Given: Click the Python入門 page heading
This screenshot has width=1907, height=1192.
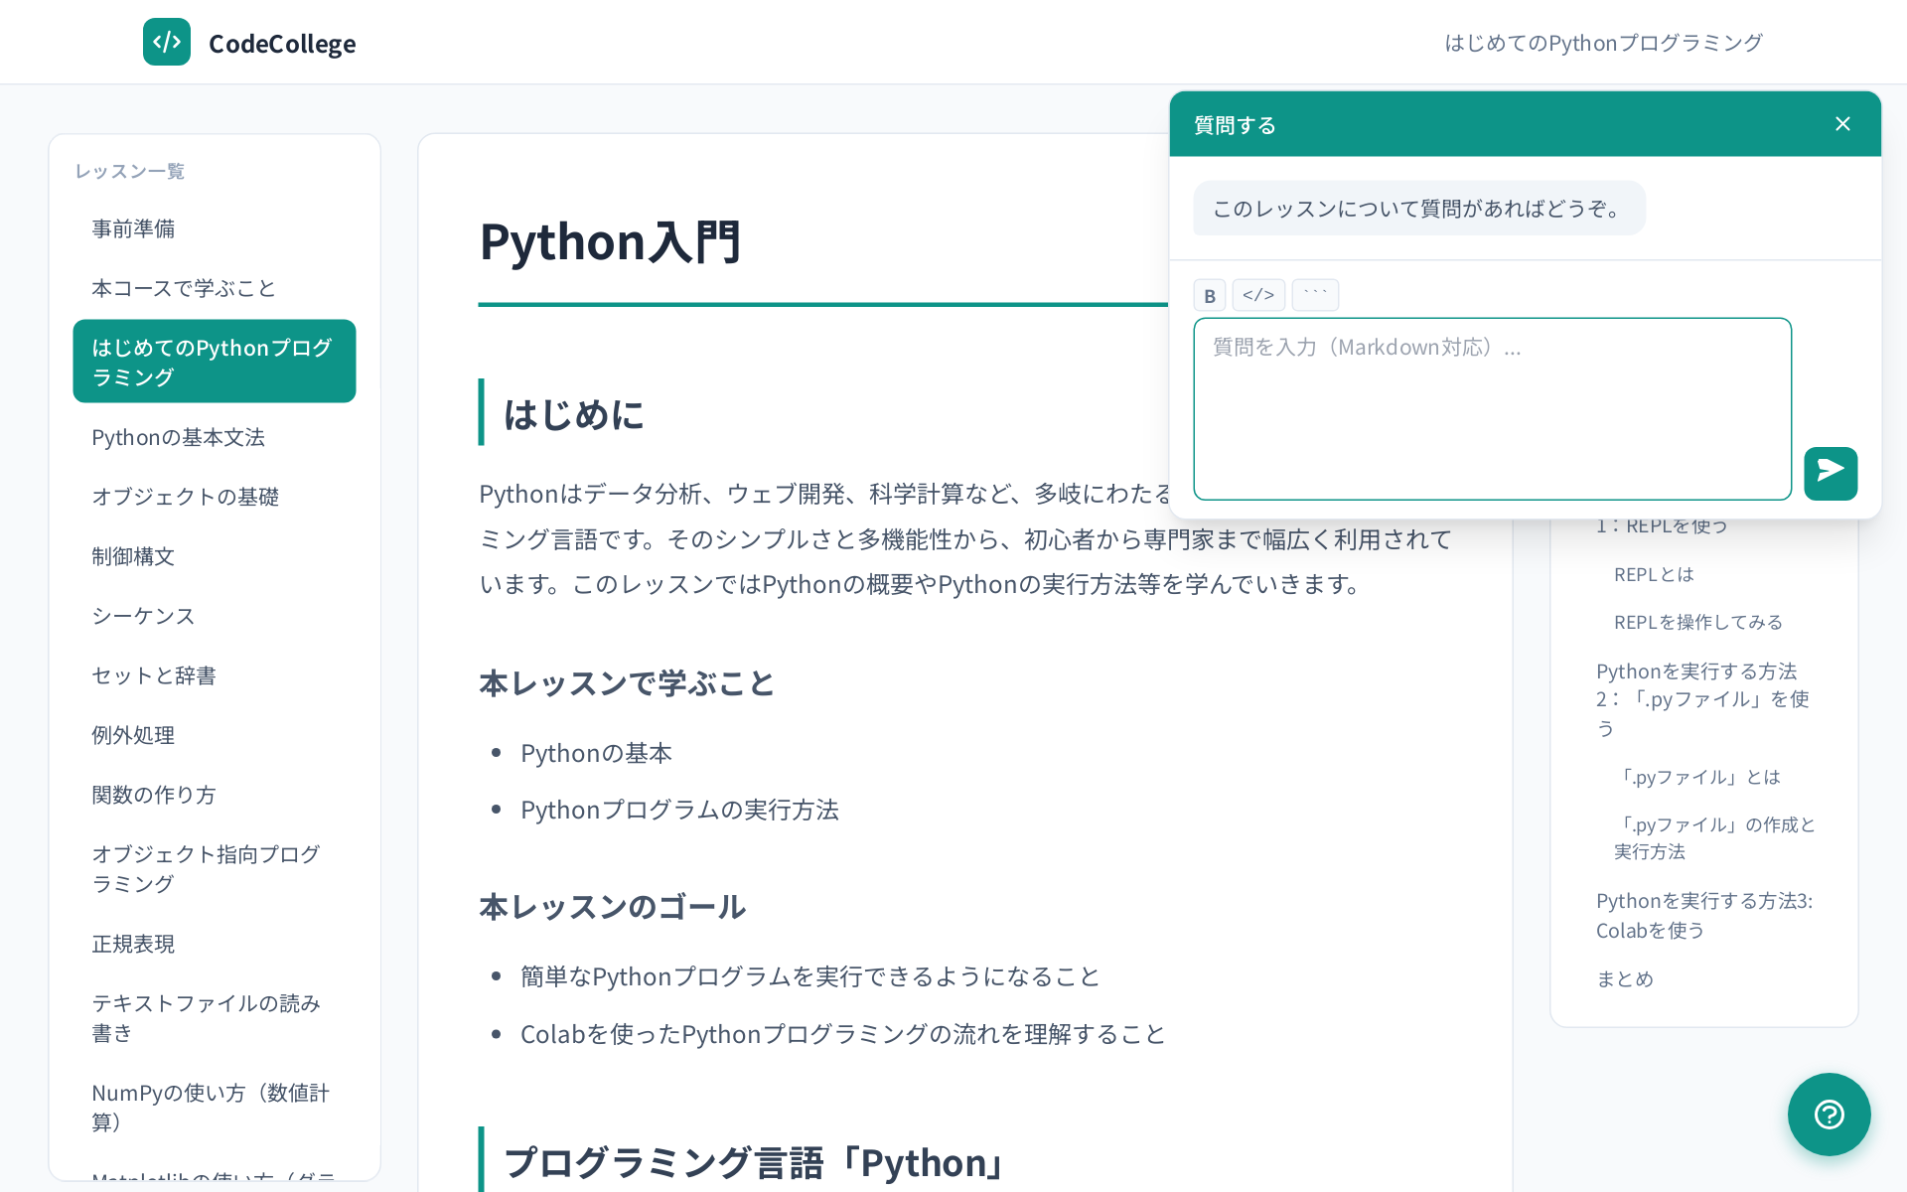Looking at the screenshot, I should click(x=610, y=241).
